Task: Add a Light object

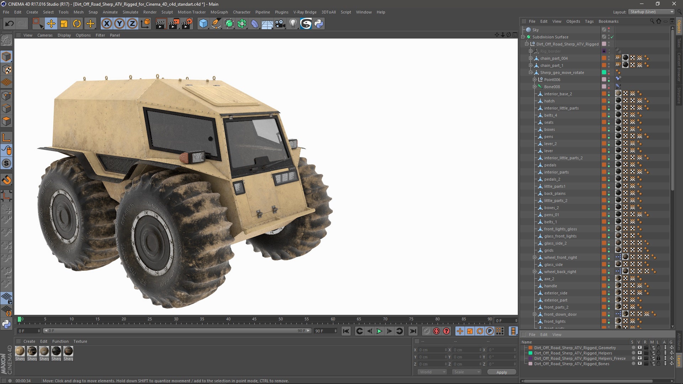Action: pos(293,24)
